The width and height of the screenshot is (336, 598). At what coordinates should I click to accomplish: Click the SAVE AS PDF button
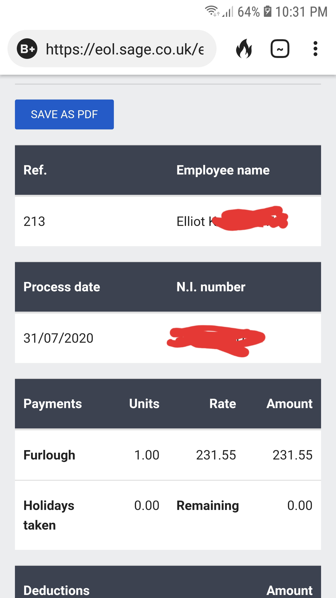pyautogui.click(x=64, y=114)
